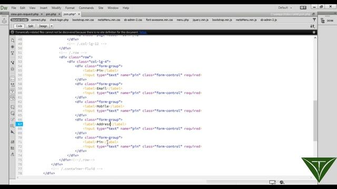
Task: Open the DOM panel
Action: (327, 20)
